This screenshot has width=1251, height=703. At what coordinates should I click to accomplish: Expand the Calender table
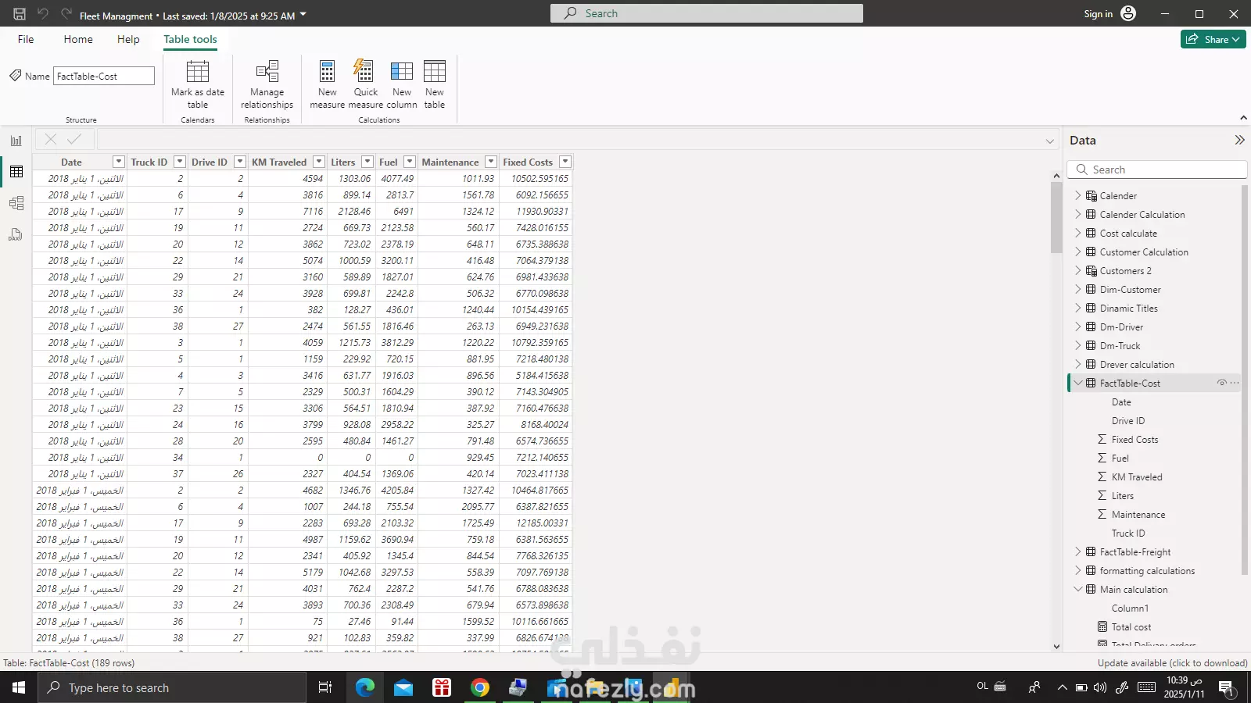[1078, 195]
